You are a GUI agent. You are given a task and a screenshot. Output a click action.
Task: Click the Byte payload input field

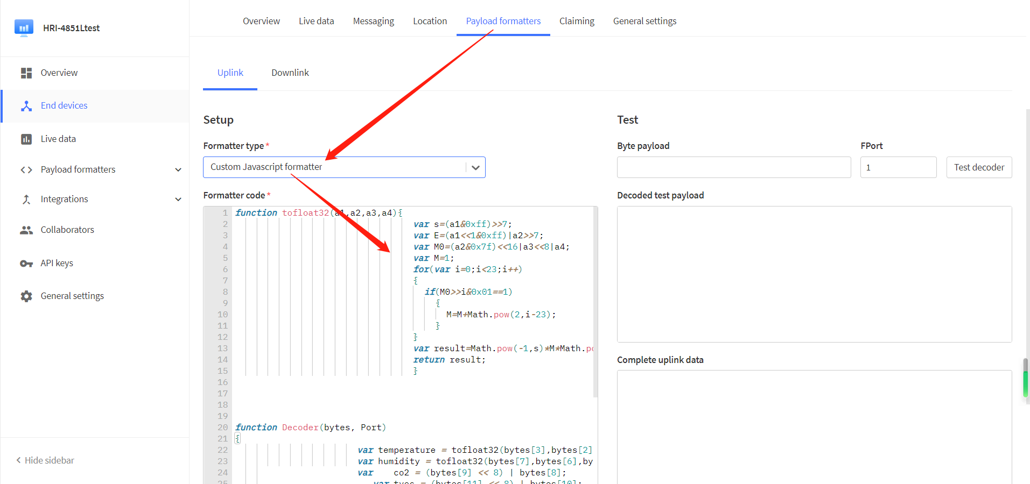(x=733, y=167)
